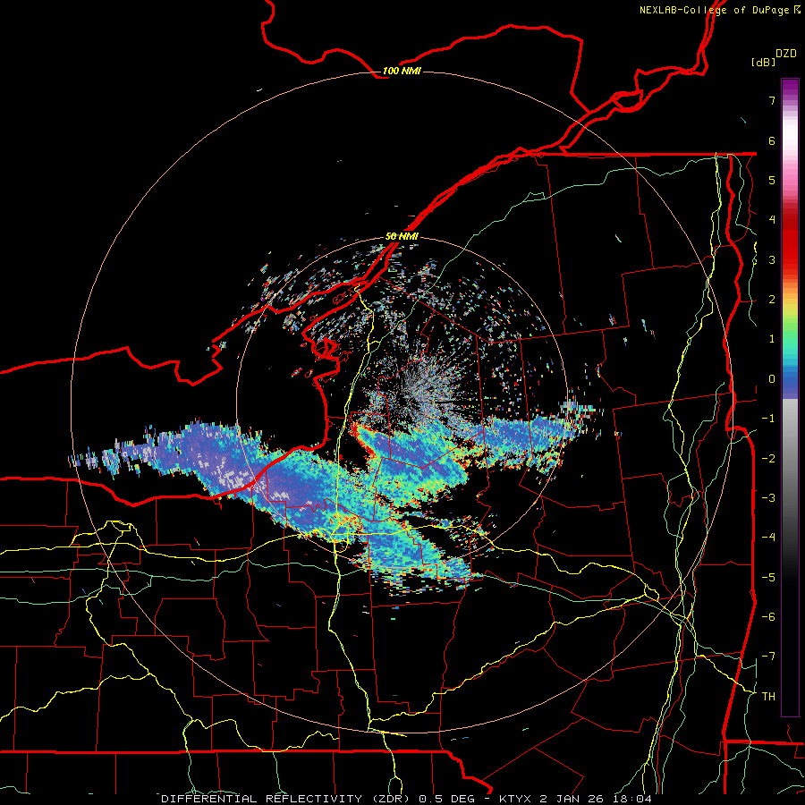Click the 0.5 DEG elevation text
Image resolution: width=805 pixels, height=805 pixels.
point(446,799)
